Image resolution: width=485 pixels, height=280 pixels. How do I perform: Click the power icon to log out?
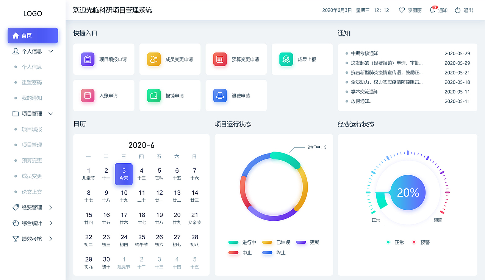458,10
